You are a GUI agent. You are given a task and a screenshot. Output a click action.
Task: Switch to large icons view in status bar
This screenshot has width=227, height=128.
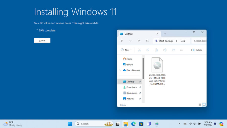[x=204, y=105]
